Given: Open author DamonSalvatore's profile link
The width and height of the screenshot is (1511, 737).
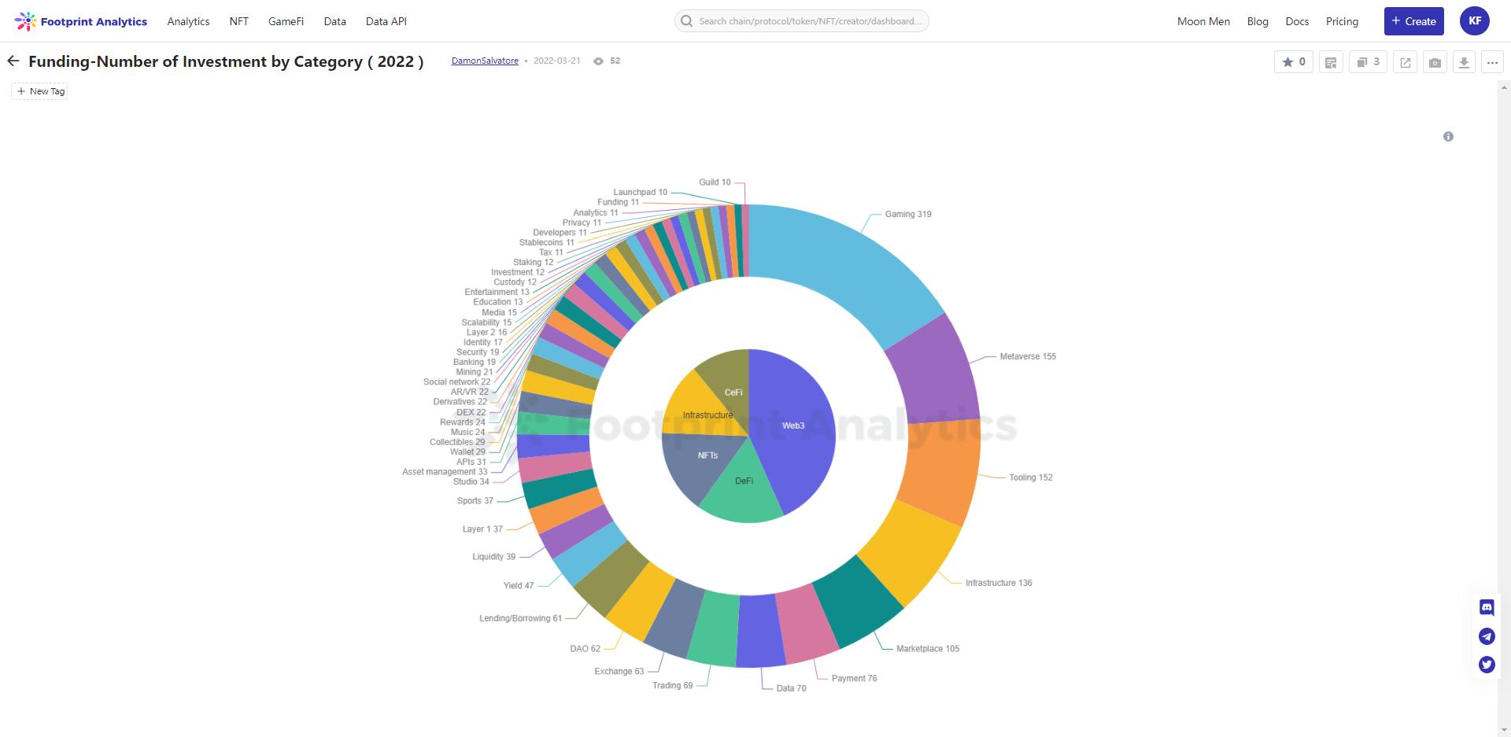Looking at the screenshot, I should [x=485, y=61].
